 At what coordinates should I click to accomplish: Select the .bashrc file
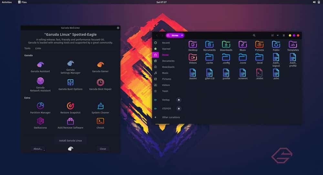193,74
